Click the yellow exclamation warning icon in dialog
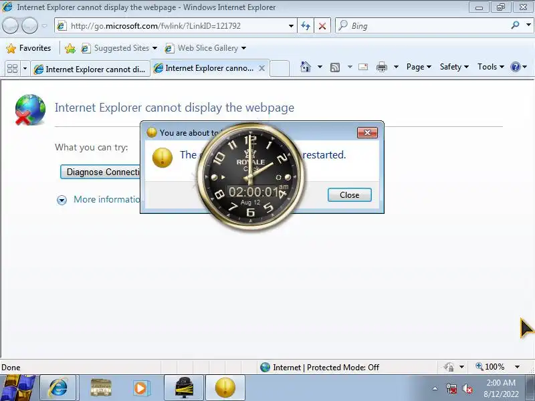The image size is (535, 401). 163,158
